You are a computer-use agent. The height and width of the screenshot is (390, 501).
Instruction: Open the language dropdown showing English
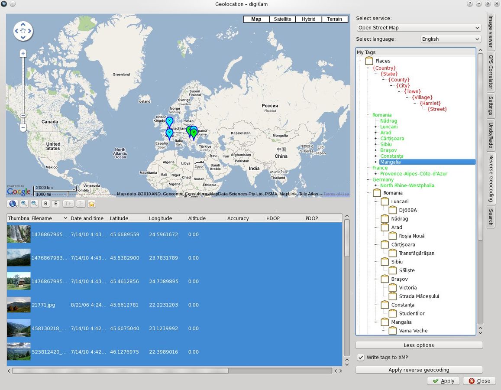pyautogui.click(x=451, y=39)
